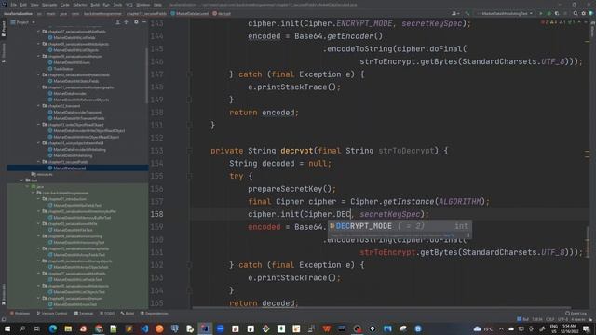
Task: Open Windows notification center icon
Action: click(x=587, y=328)
